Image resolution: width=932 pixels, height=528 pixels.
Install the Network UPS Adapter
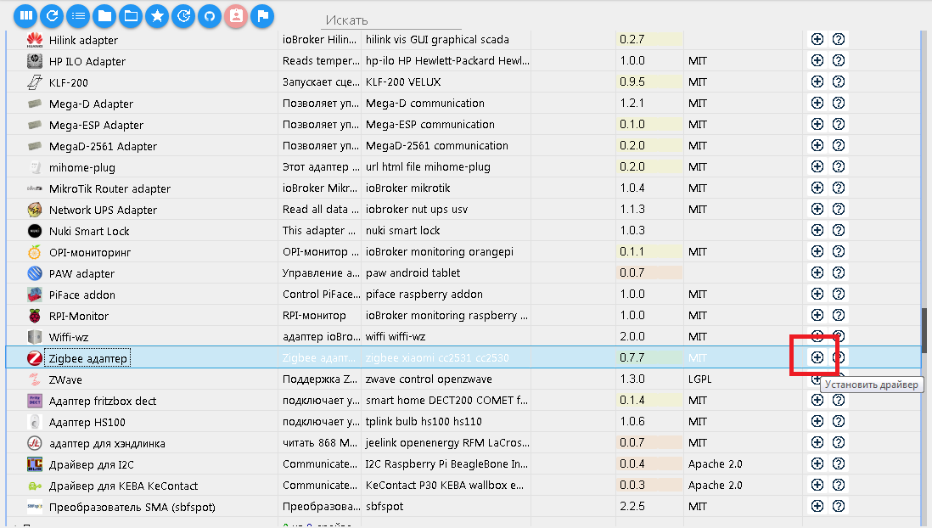[817, 210]
